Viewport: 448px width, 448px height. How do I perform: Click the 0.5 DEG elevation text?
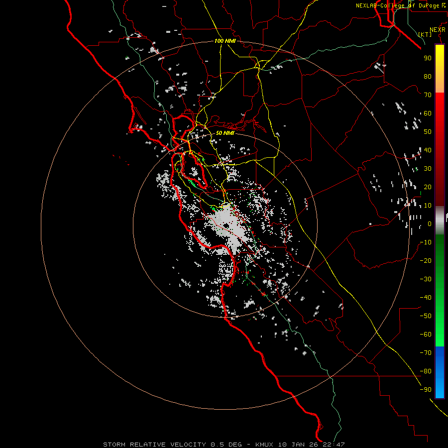point(226,445)
